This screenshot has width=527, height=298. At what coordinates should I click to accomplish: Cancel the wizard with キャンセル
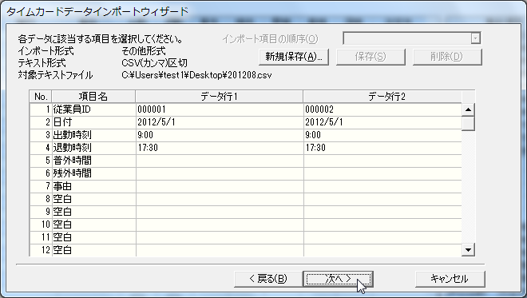[450, 279]
